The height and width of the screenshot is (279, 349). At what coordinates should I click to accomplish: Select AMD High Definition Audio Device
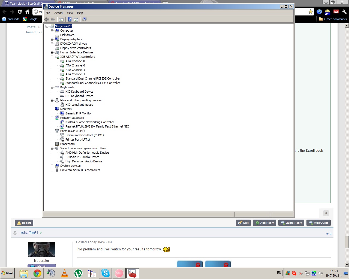(87, 153)
